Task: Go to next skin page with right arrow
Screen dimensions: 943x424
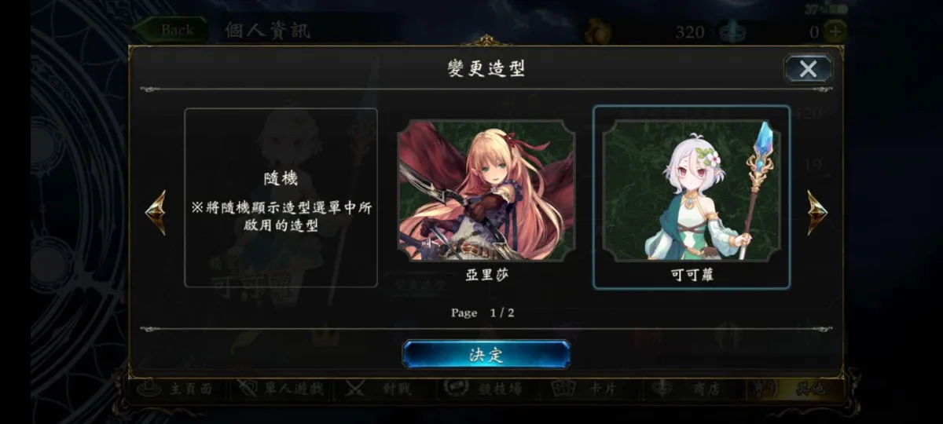Action: [817, 212]
